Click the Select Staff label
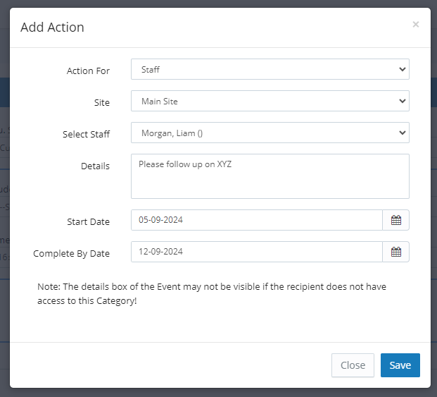 (86, 134)
